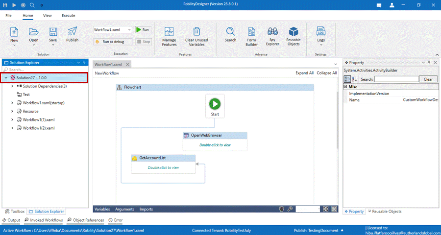Click the Property panel search field
441x235 pixels.
(x=396, y=79)
